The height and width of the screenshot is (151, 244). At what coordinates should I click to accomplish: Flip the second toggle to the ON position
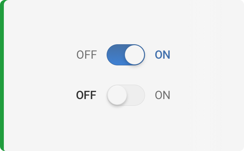tap(126, 95)
